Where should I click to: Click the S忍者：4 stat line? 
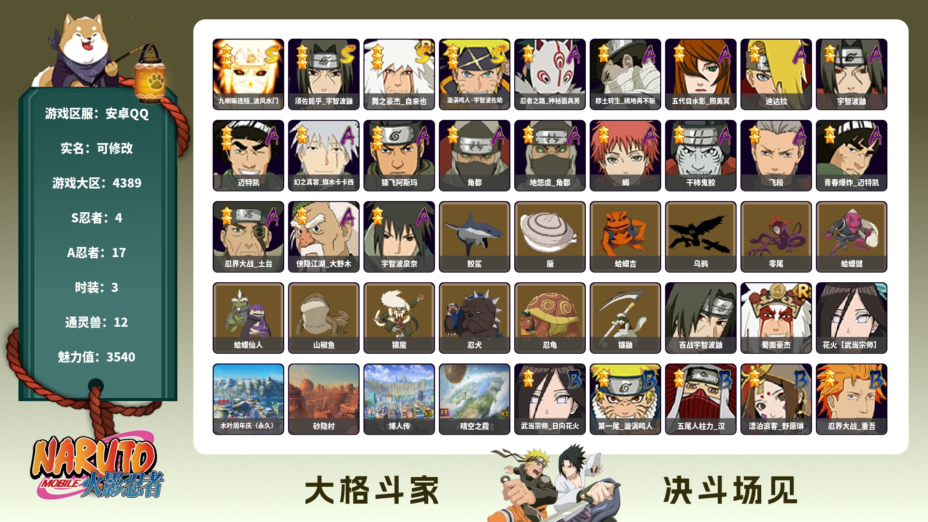pyautogui.click(x=97, y=218)
